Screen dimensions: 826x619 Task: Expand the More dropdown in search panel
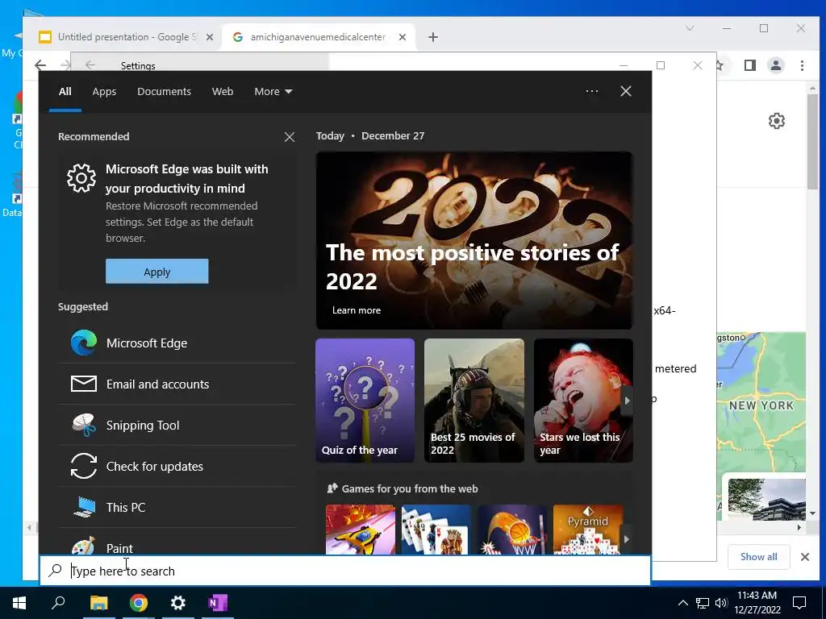273,92
